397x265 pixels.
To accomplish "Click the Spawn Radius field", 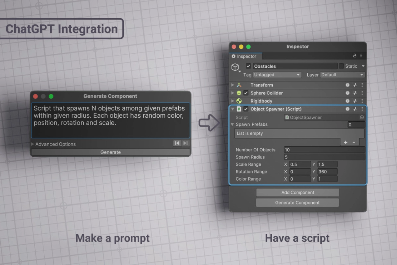I will tap(324, 157).
